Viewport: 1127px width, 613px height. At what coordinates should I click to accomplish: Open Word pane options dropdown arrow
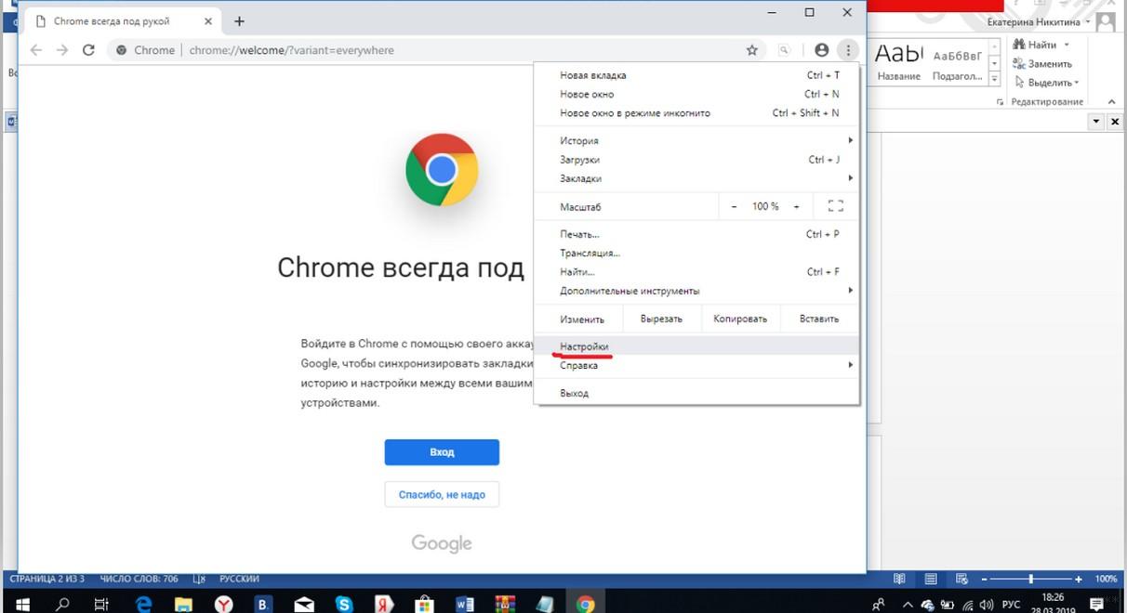pos(1096,122)
